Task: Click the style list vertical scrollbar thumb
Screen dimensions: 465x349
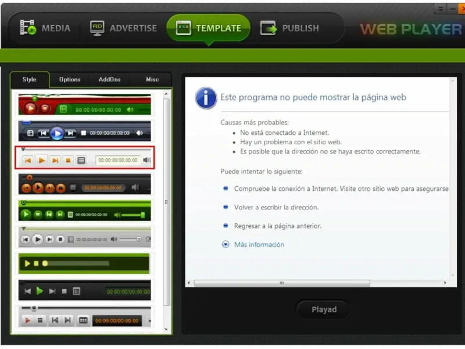Action: pyautogui.click(x=166, y=202)
